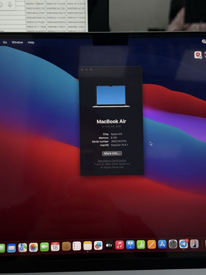Screen dimensions: 206x275
Task: Click the "MacBook Air" title text
Action: click(x=111, y=121)
